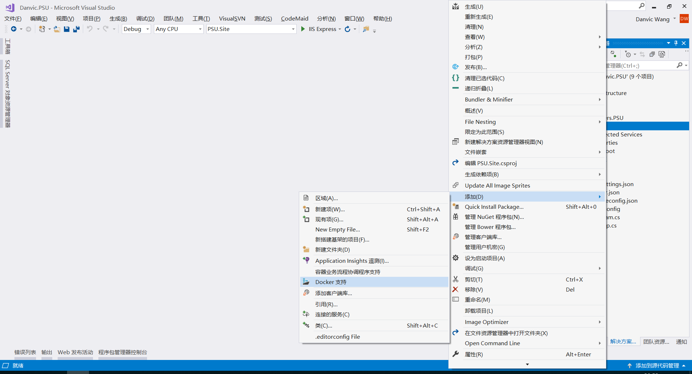Screen dimensions: 692x374
Task: Click the wrench icon beside 属性(R)
Action: tap(456, 354)
